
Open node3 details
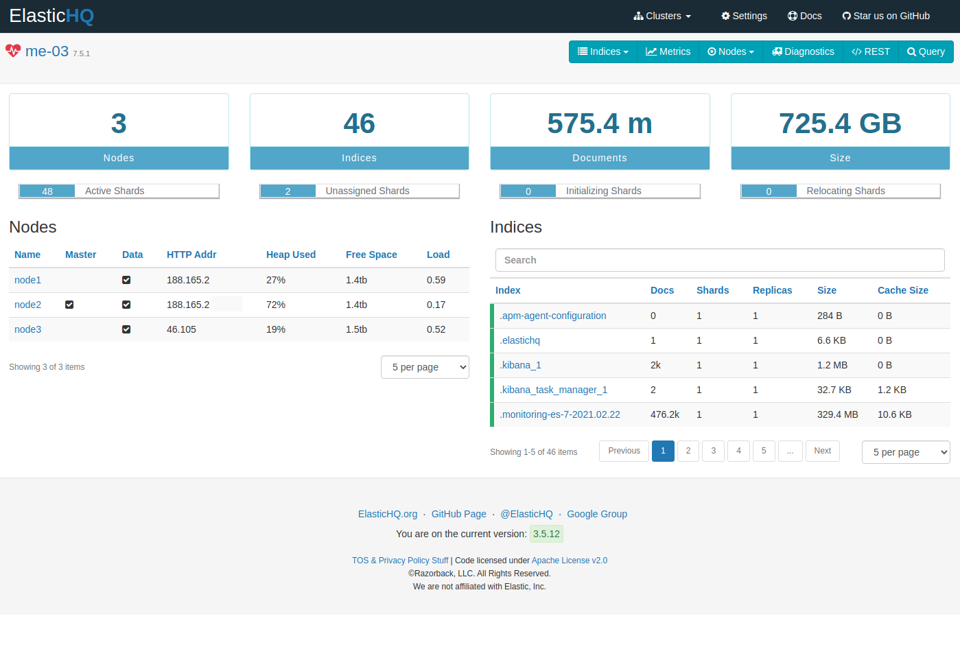[x=27, y=329]
